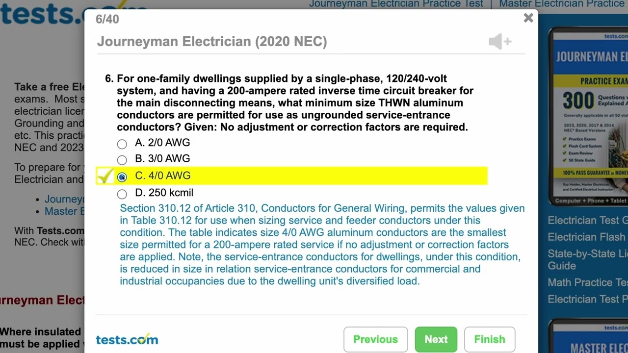
Task: Finish the practice test
Action: [489, 339]
